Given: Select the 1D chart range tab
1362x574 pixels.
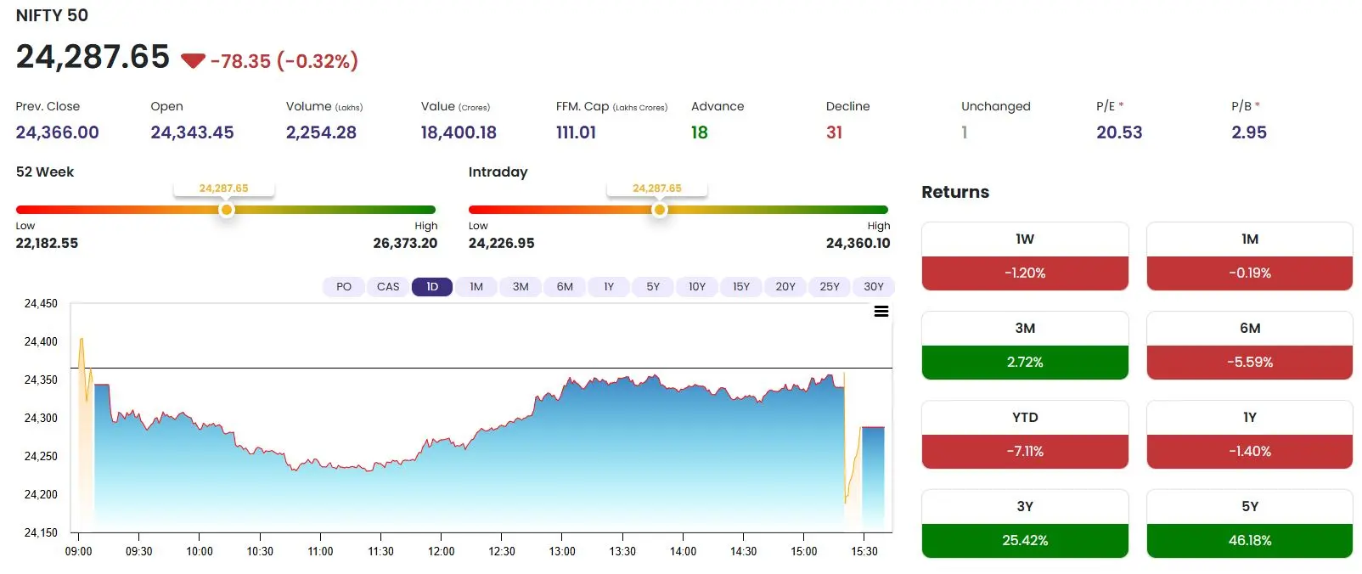Looking at the screenshot, I should [432, 287].
